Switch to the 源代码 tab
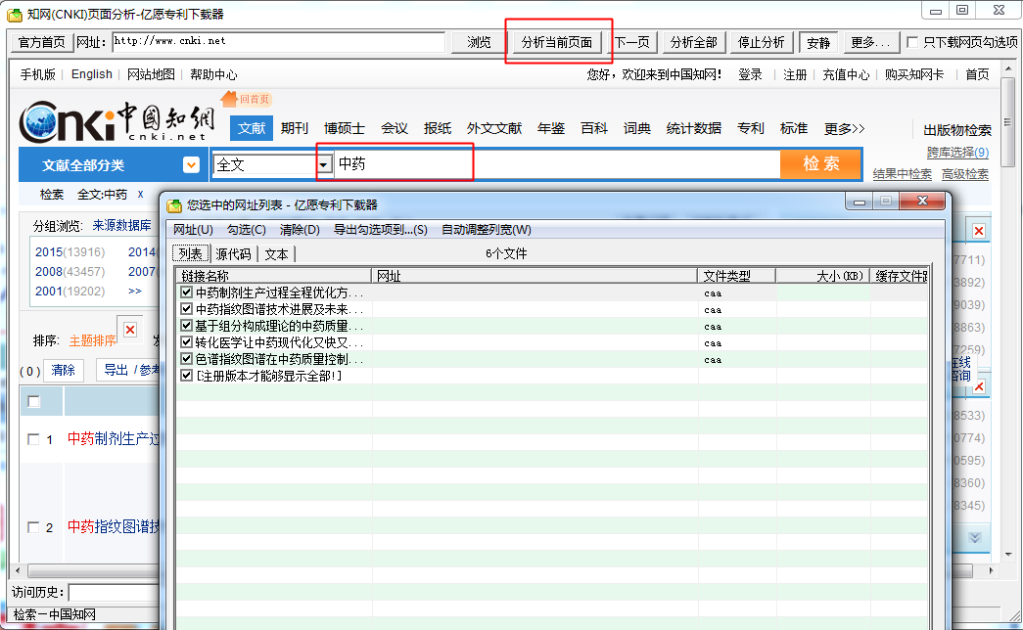This screenshot has height=630, width=1023. [233, 253]
